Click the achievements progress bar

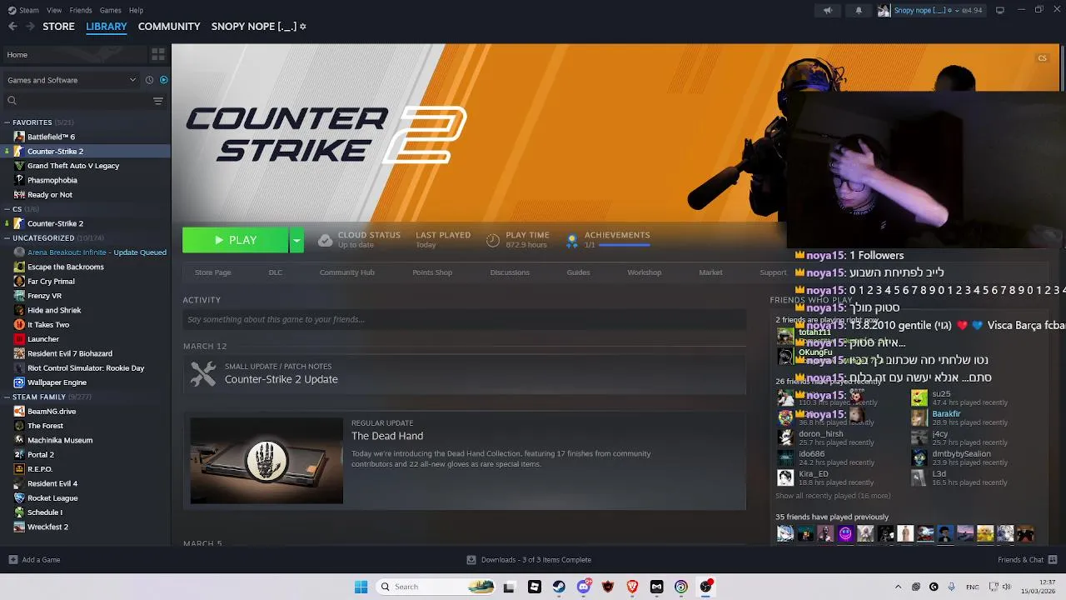coord(624,245)
